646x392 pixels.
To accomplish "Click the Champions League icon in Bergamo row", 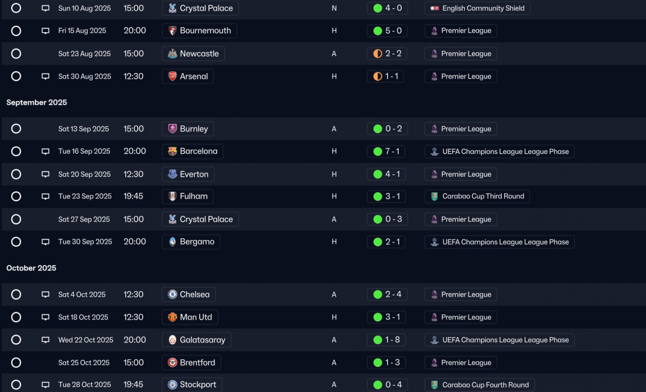I will point(435,242).
